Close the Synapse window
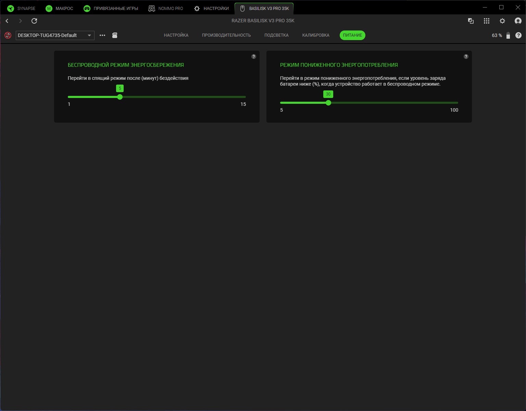Screen dimensions: 526x411 518,7
